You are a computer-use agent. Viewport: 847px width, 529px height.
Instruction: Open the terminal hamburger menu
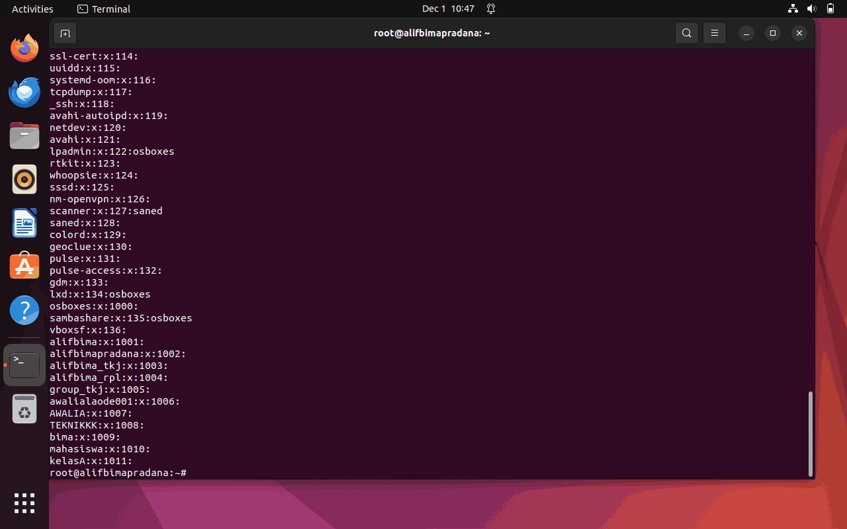pyautogui.click(x=715, y=33)
